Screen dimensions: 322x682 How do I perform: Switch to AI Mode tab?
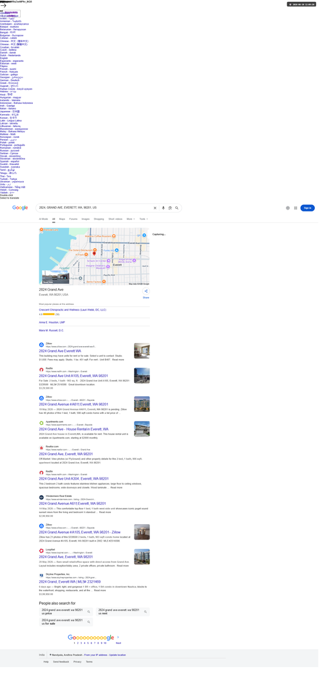(43, 219)
